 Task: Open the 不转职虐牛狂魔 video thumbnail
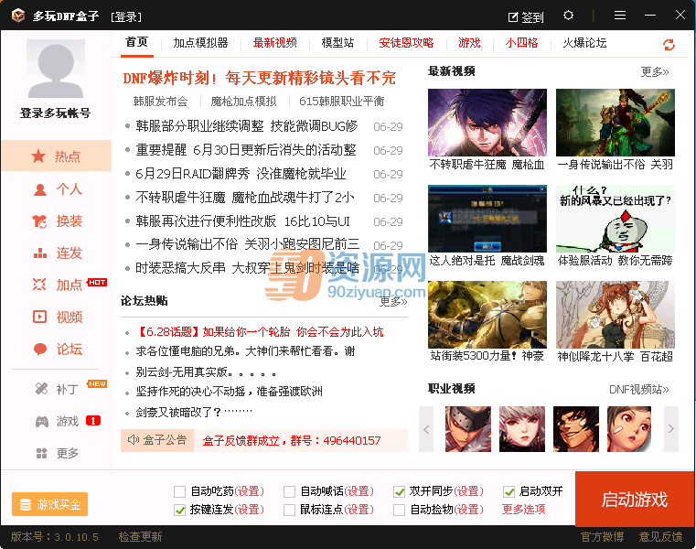pyautogui.click(x=487, y=123)
